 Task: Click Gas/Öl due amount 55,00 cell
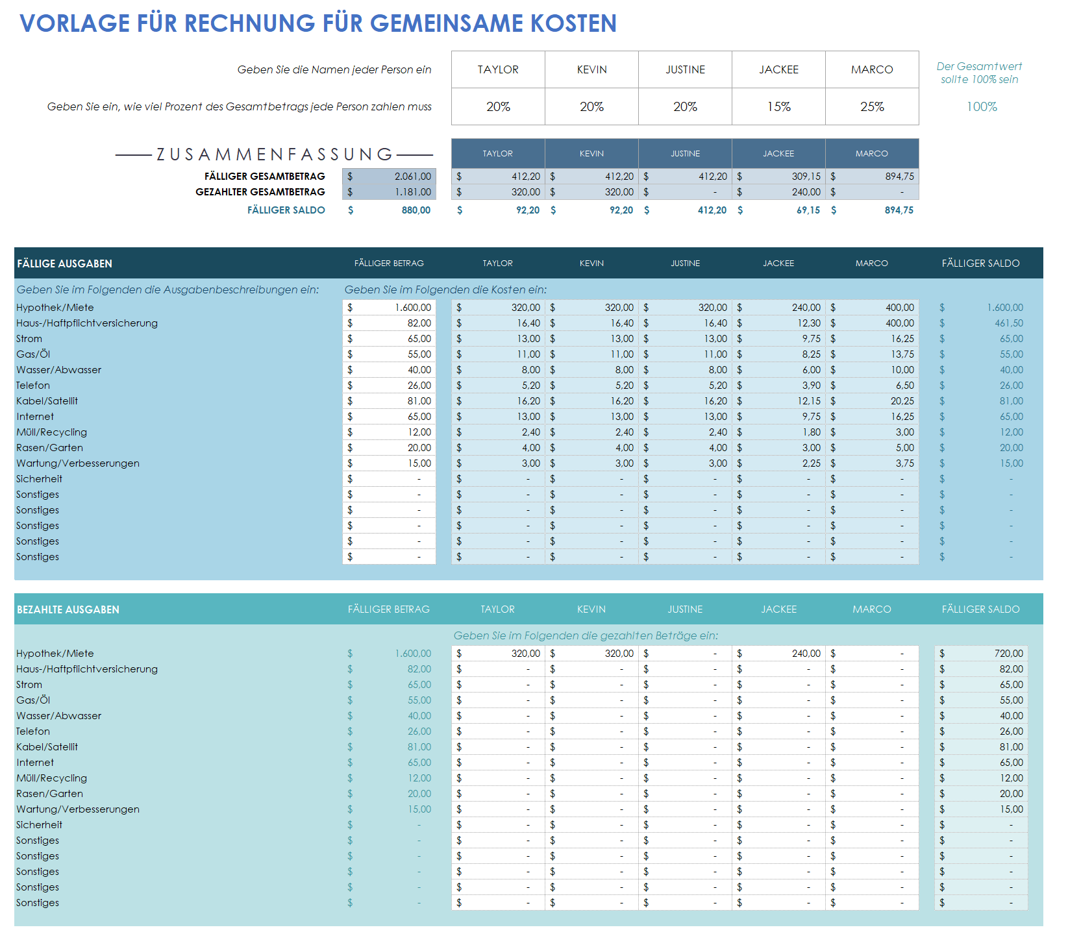(389, 354)
